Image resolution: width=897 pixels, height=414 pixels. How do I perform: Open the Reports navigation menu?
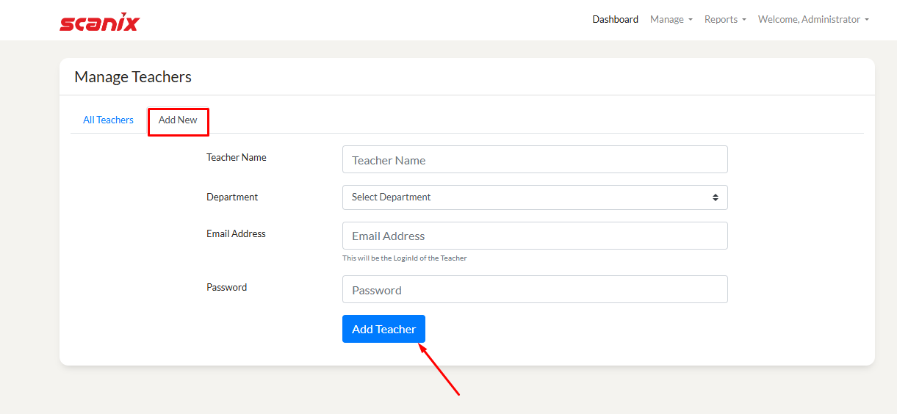(x=721, y=20)
